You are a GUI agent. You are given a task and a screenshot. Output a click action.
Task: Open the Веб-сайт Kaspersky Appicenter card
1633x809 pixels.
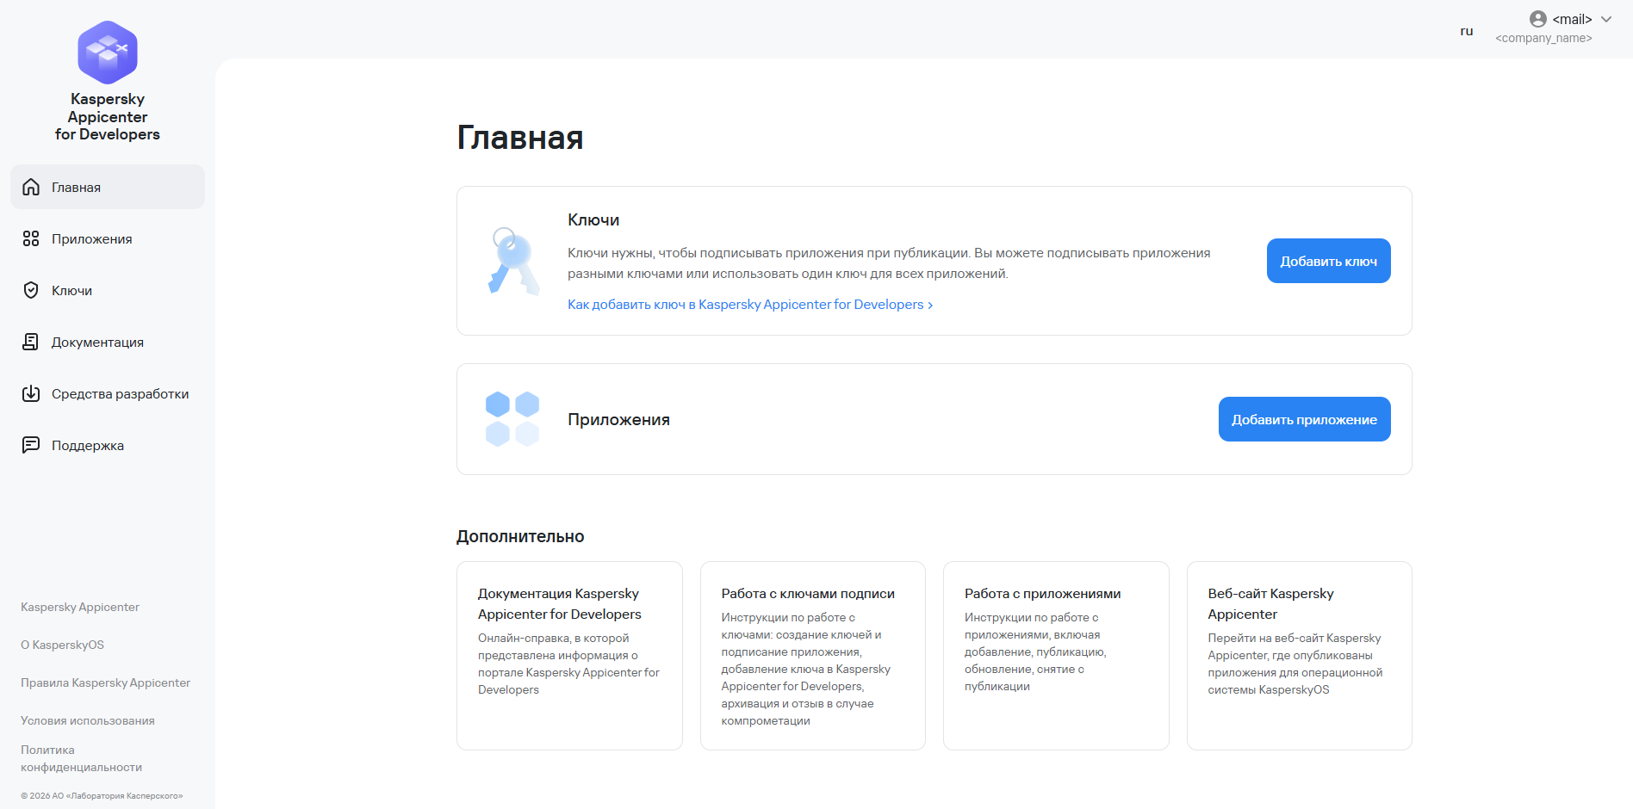click(x=1300, y=656)
